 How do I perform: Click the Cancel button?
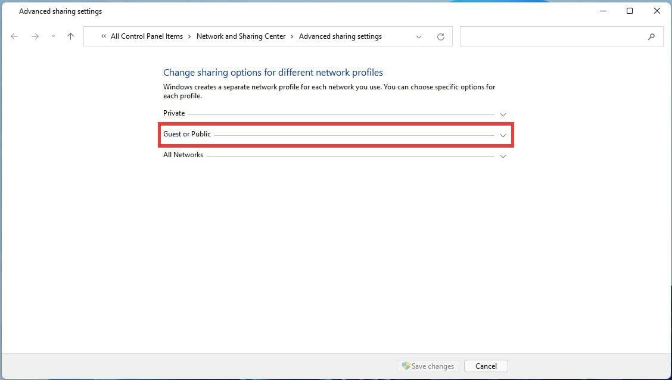(486, 366)
